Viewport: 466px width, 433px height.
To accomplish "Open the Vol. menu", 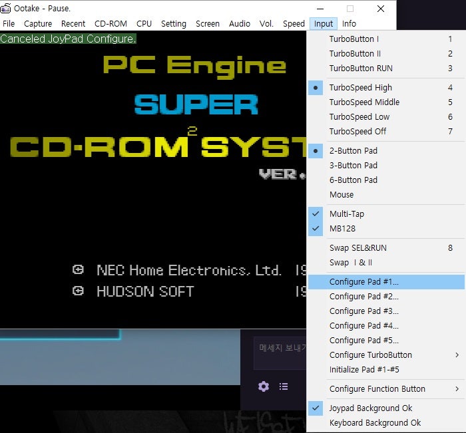I will point(266,24).
